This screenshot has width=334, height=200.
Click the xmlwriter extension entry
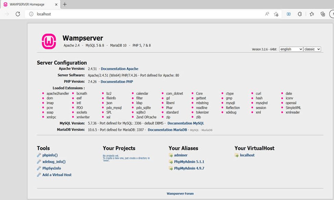(x=83, y=117)
